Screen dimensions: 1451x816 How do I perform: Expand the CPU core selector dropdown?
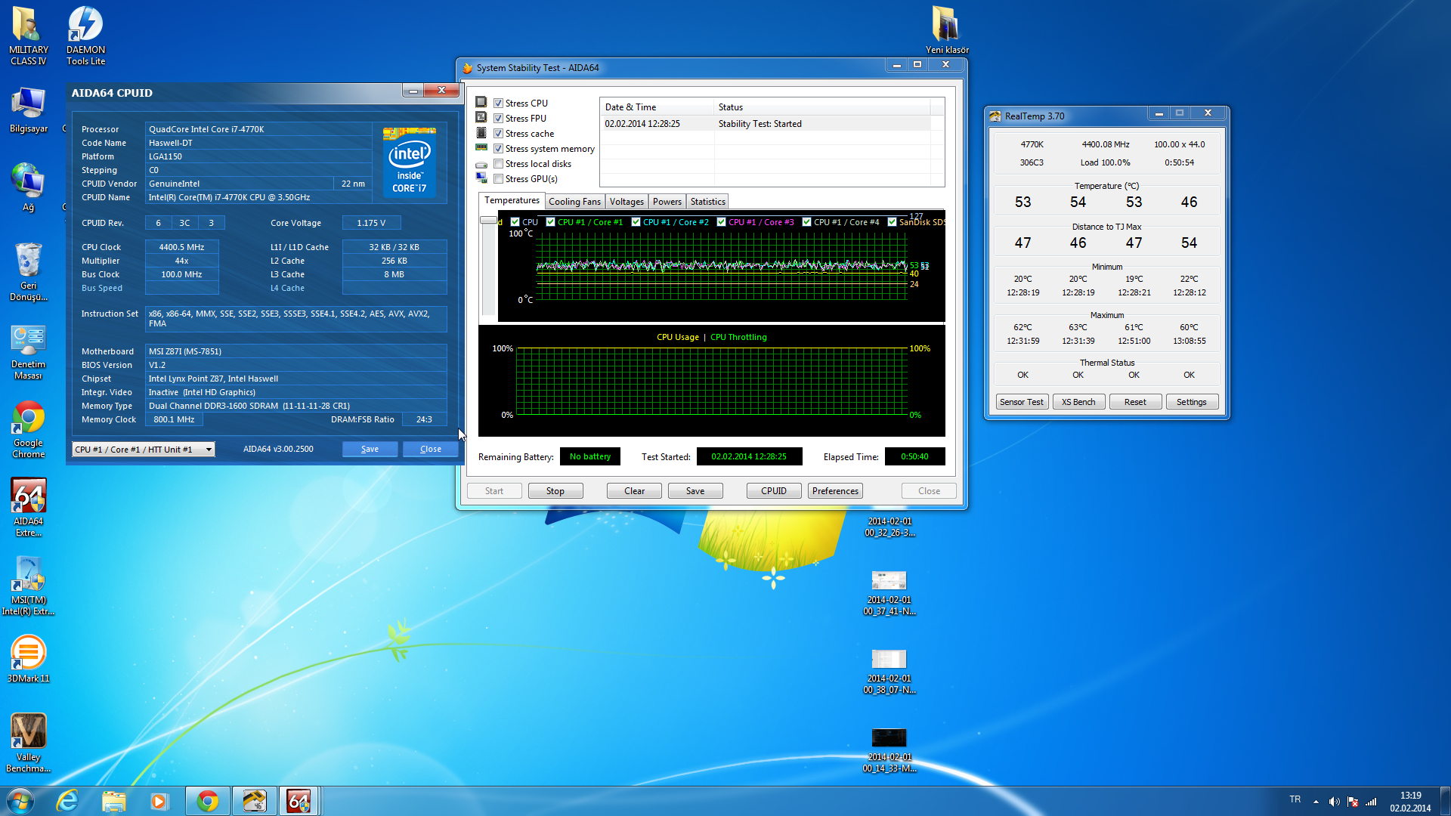point(209,450)
